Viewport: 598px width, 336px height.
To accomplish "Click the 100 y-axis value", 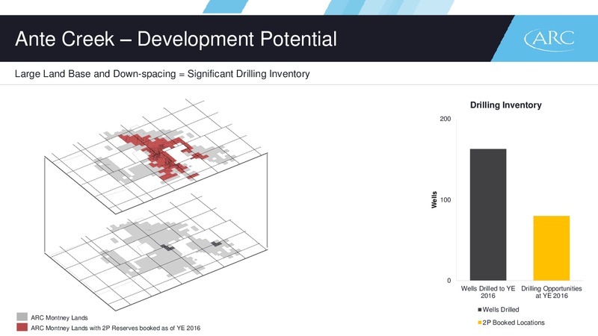I will [446, 200].
